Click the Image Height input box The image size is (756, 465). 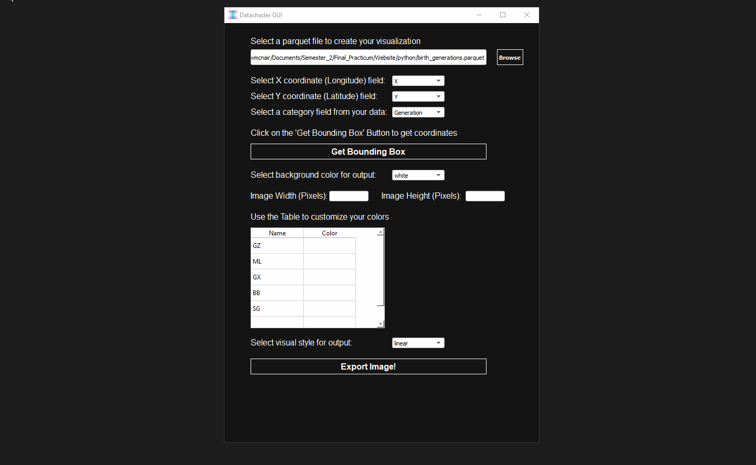point(485,196)
